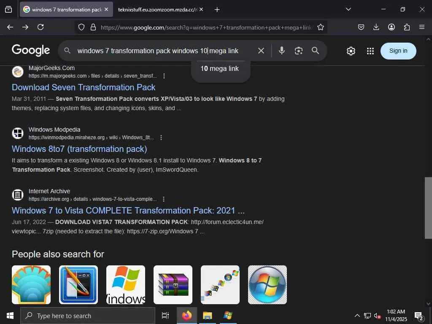
Task: Reload the current page
Action: 40,27
